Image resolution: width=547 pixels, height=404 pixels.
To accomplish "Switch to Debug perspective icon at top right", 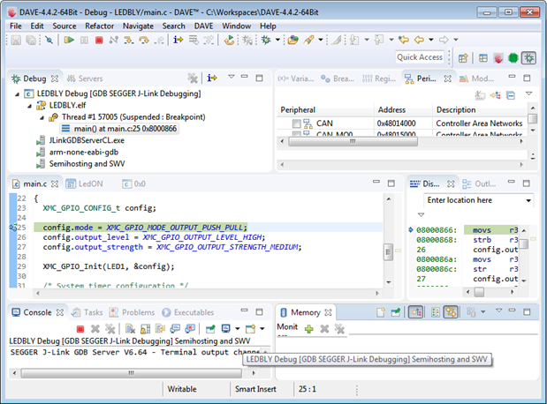I will click(x=528, y=58).
